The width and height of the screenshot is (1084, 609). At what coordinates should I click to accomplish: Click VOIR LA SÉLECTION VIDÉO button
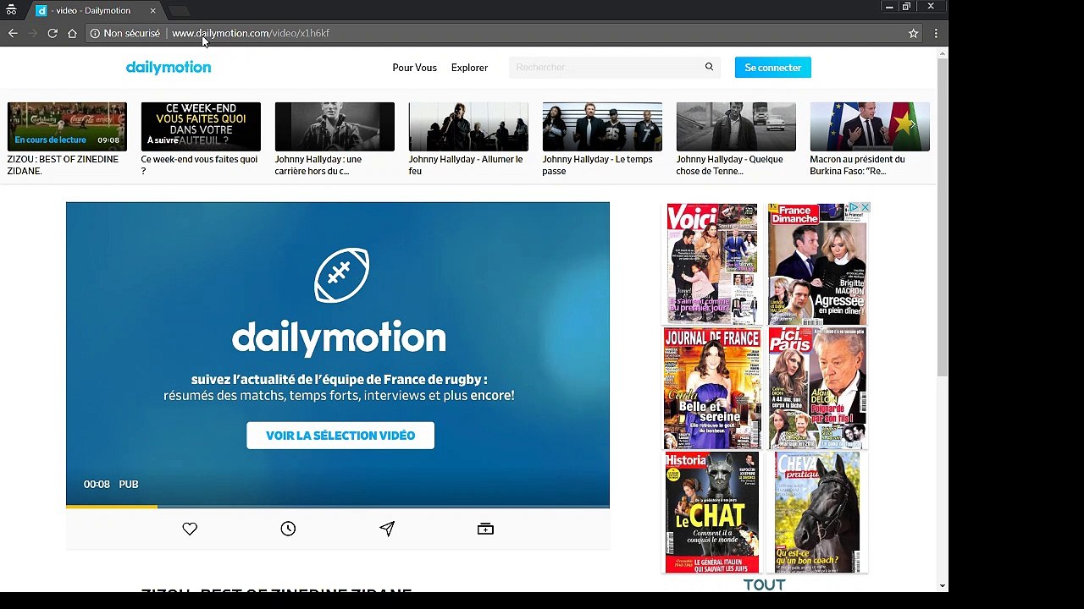(x=340, y=436)
